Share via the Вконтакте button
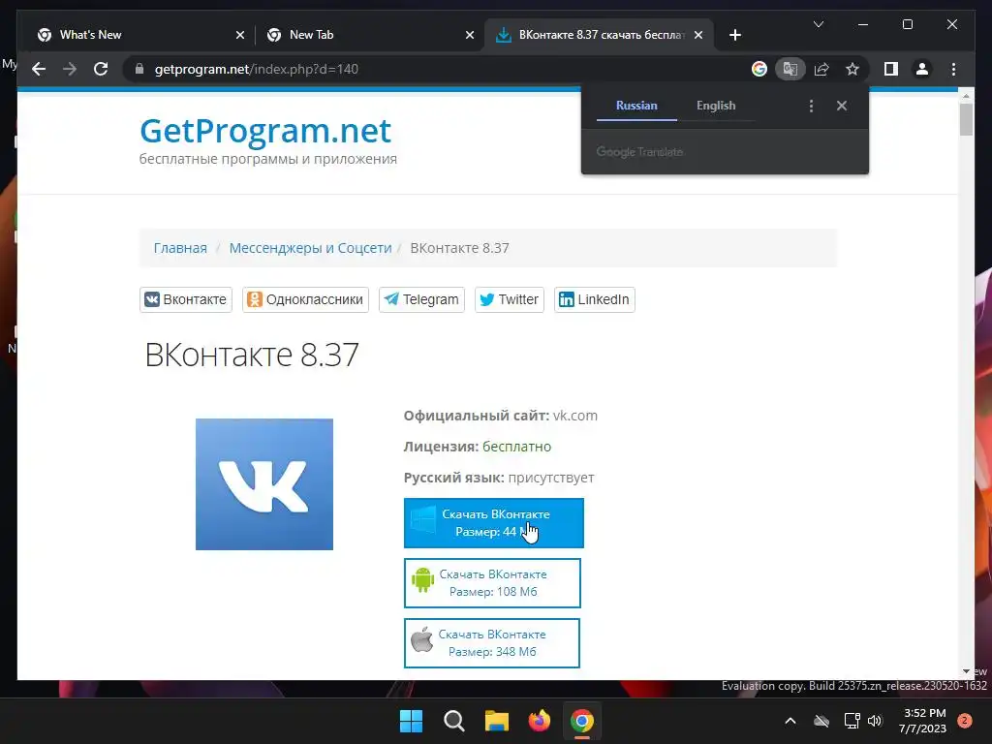 click(x=186, y=300)
